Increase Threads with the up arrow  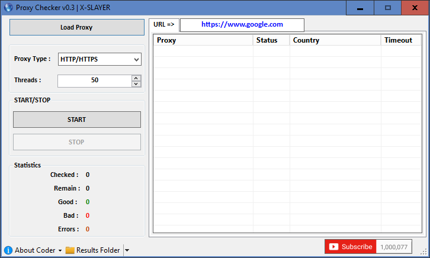[x=136, y=78]
